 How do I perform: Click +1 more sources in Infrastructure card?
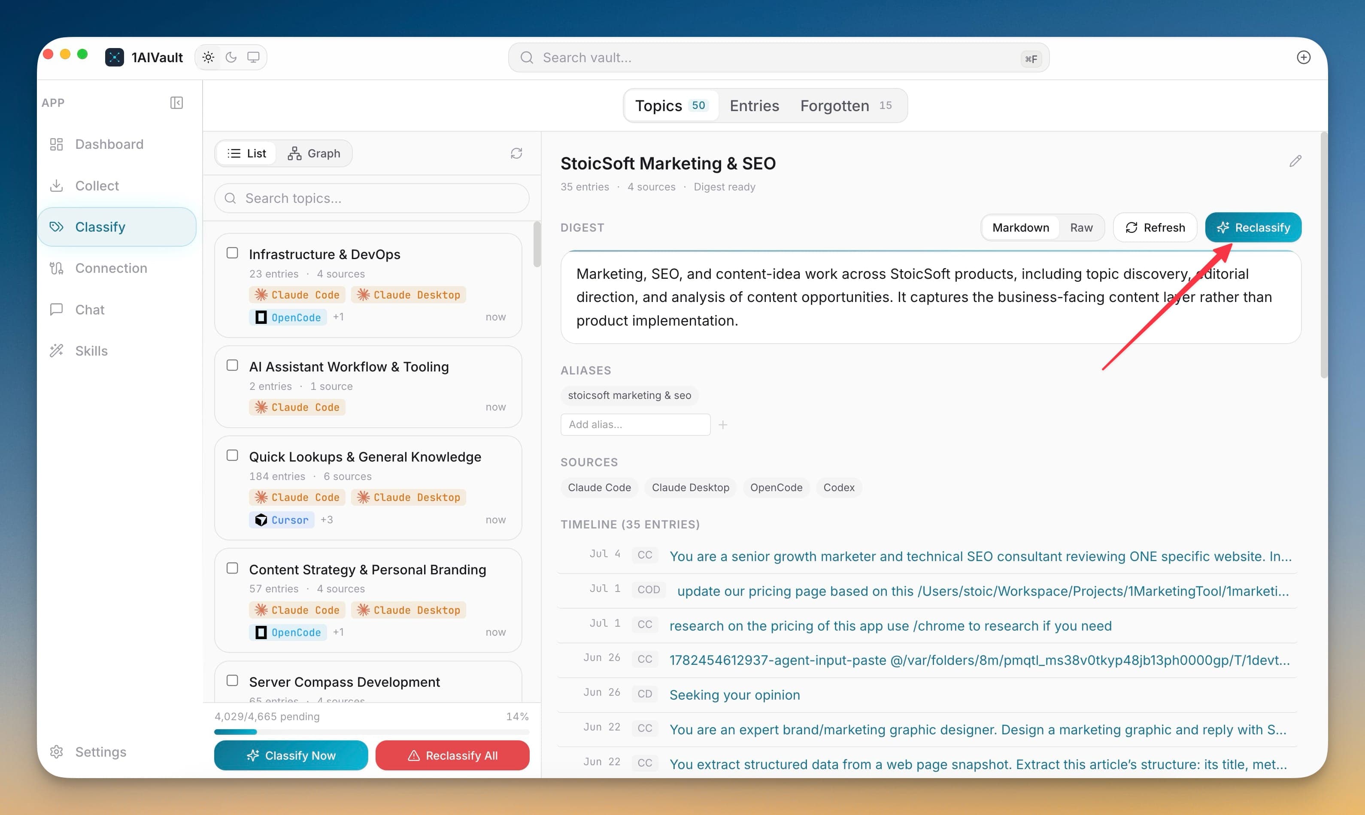tap(339, 317)
